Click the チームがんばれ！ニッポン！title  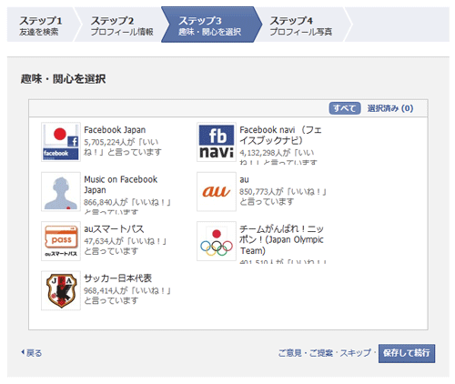[x=281, y=239]
